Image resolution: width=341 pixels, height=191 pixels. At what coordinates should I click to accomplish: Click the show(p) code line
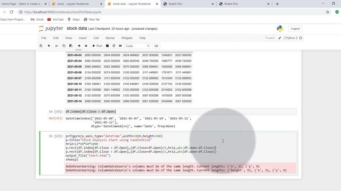(x=72, y=159)
